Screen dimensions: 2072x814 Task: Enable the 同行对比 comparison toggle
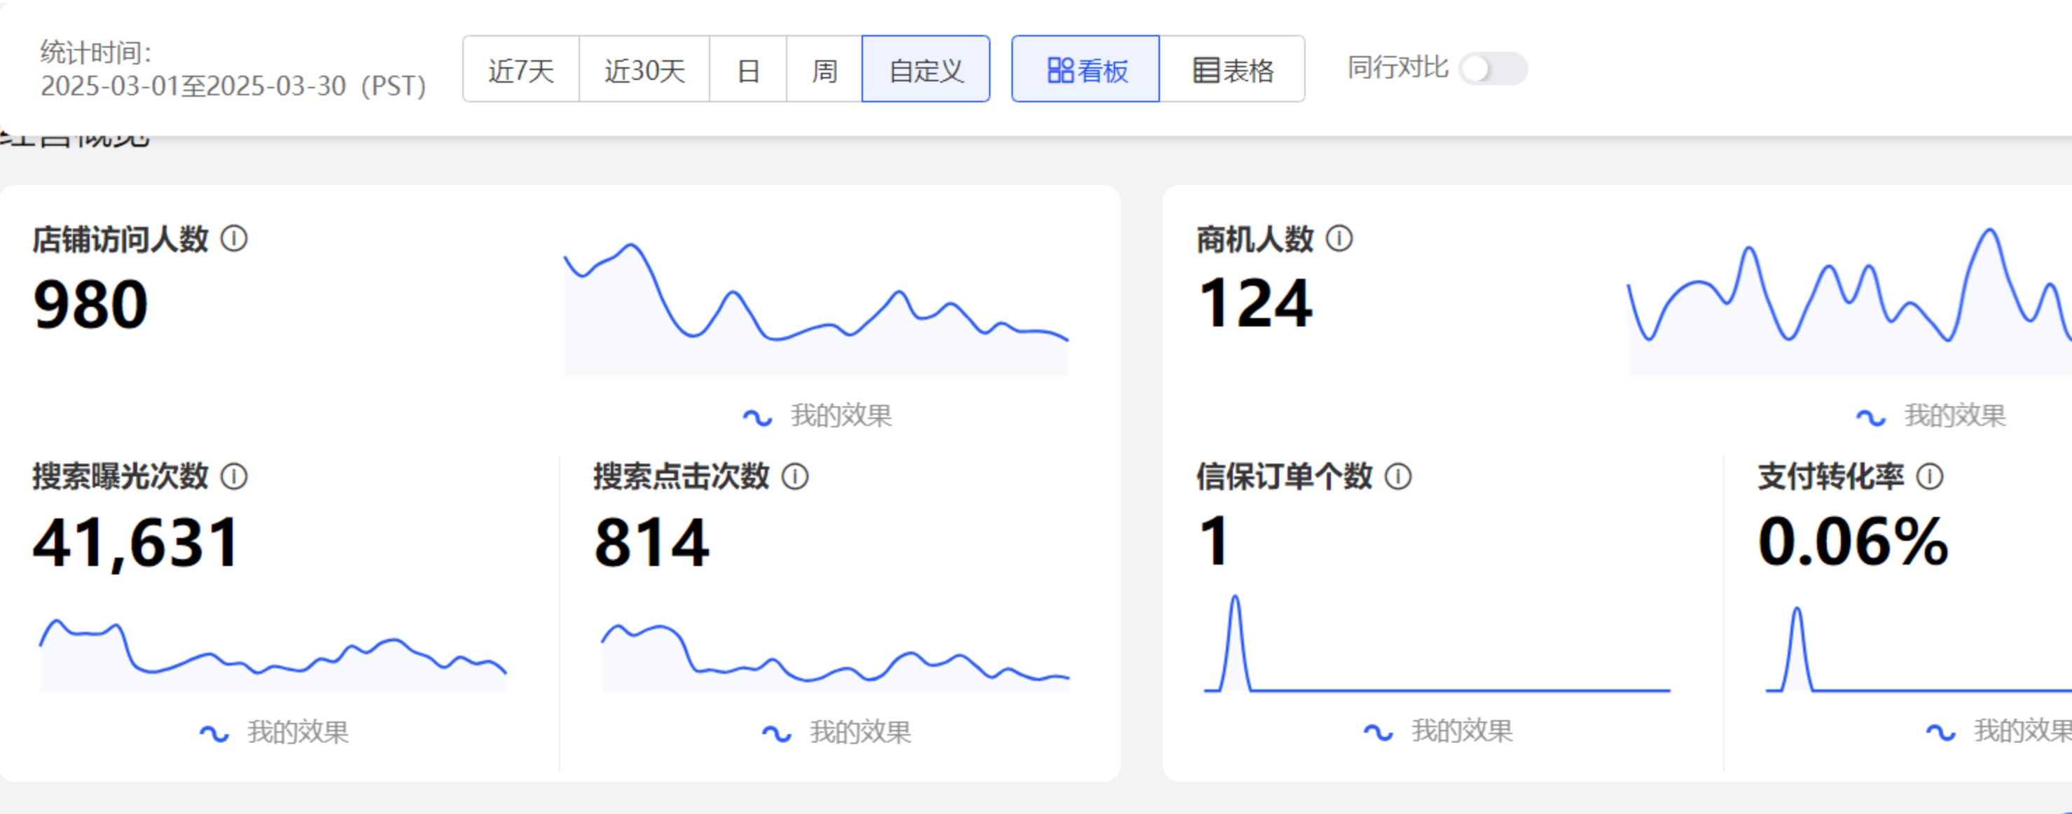(x=1496, y=69)
